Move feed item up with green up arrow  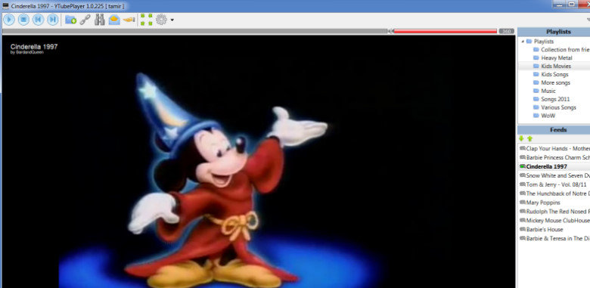pyautogui.click(x=529, y=139)
